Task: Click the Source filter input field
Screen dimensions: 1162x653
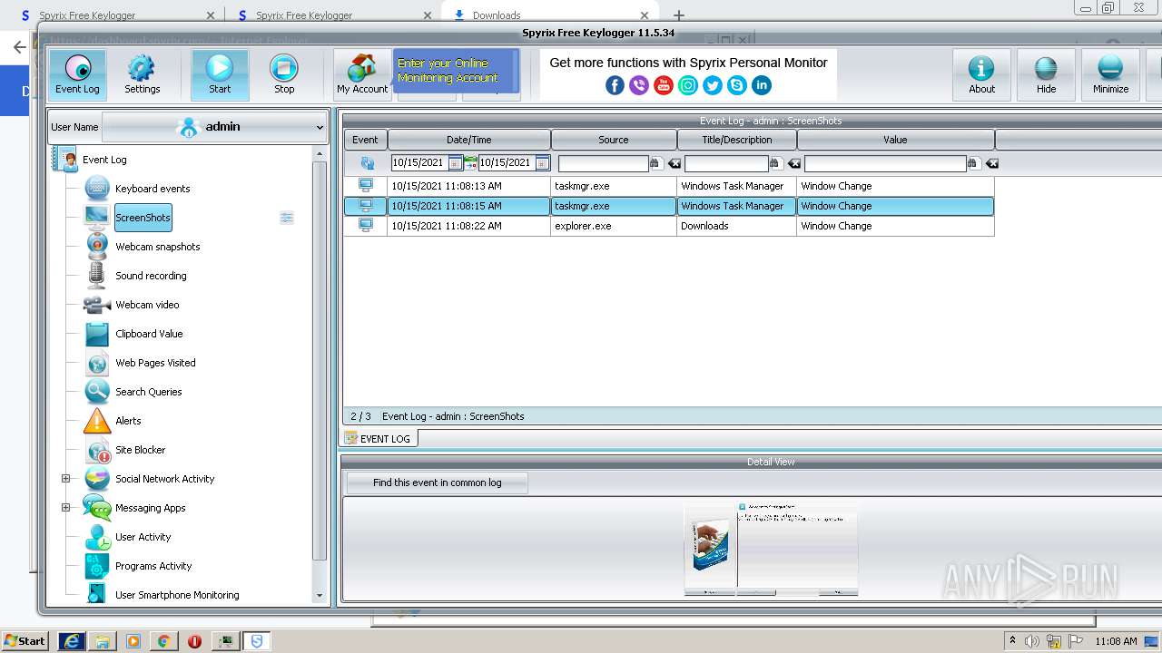Action: coord(604,163)
